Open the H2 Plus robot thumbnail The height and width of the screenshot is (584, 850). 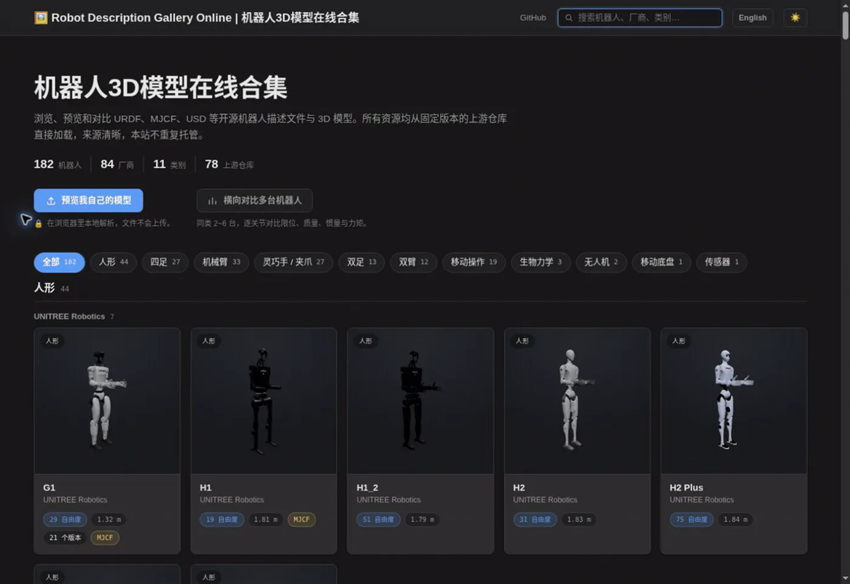[734, 401]
